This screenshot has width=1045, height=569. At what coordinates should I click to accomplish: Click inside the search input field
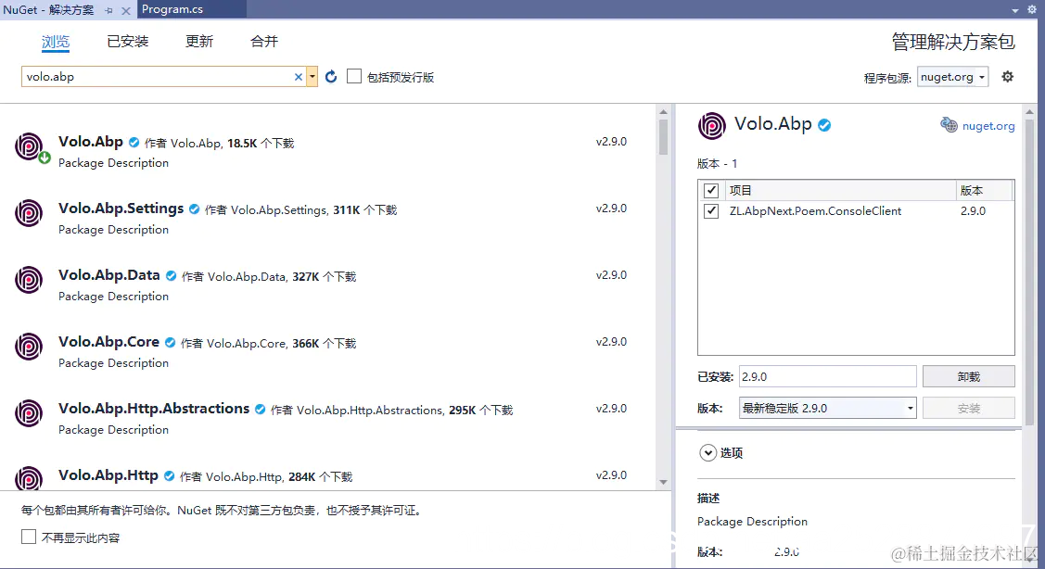click(x=158, y=76)
